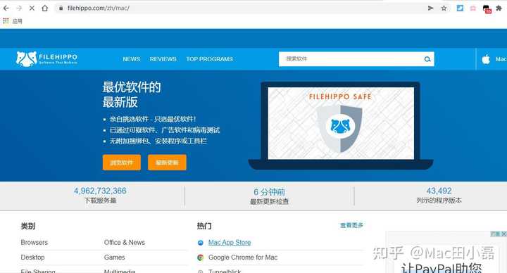This screenshot has height=273, width=507.
Task: Open the blue extension icon in toolbar
Action: pyautogui.click(x=460, y=8)
